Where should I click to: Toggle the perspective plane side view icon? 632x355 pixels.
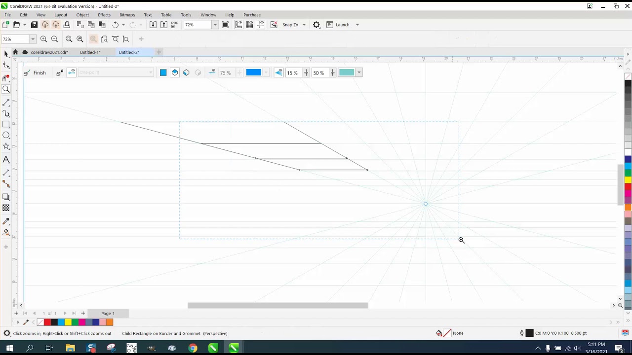(186, 72)
